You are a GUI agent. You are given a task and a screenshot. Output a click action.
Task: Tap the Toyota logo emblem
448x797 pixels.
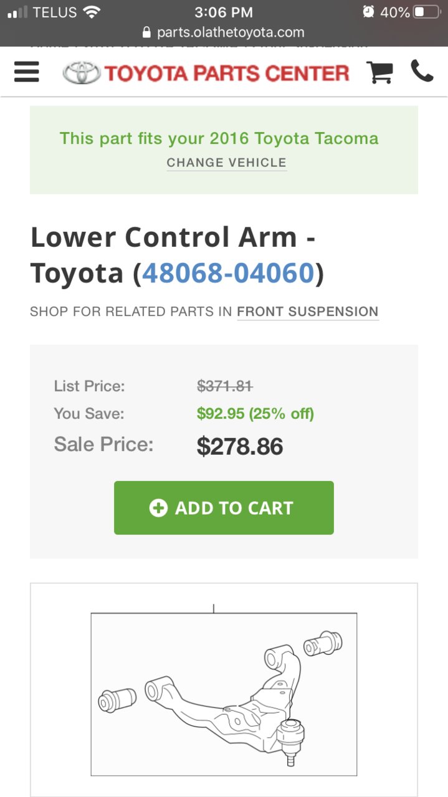click(82, 74)
